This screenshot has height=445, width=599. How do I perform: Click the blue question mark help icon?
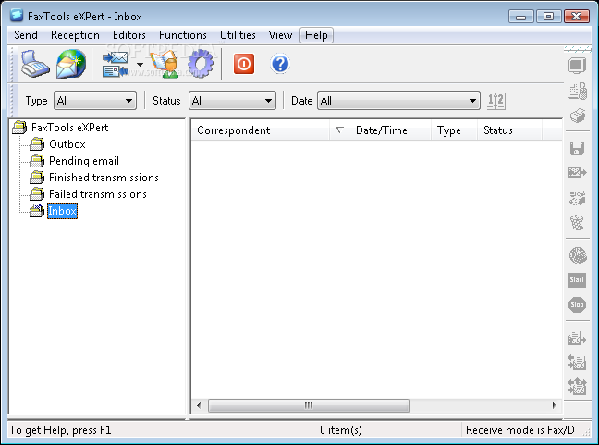(280, 64)
